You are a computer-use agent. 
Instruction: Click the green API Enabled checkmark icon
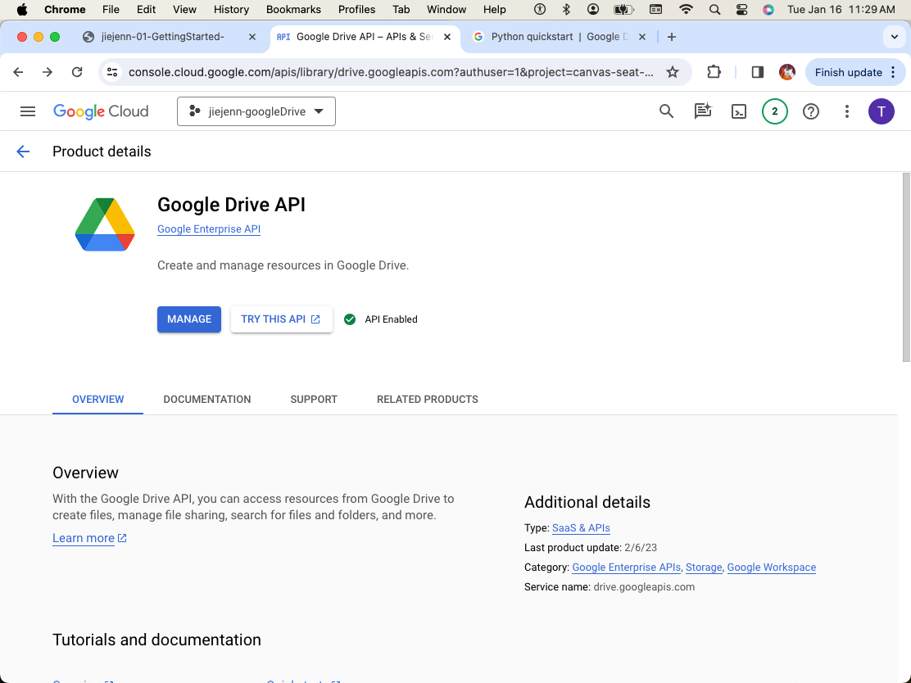point(350,319)
